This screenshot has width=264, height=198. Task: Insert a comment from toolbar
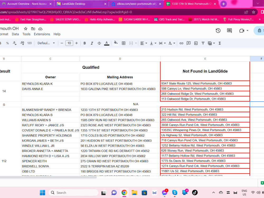[188, 43]
